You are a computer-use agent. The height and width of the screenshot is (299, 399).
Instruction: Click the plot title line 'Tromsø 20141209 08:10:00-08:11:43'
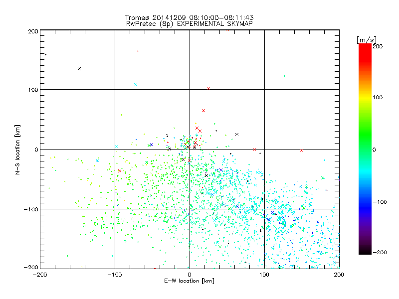coord(190,17)
